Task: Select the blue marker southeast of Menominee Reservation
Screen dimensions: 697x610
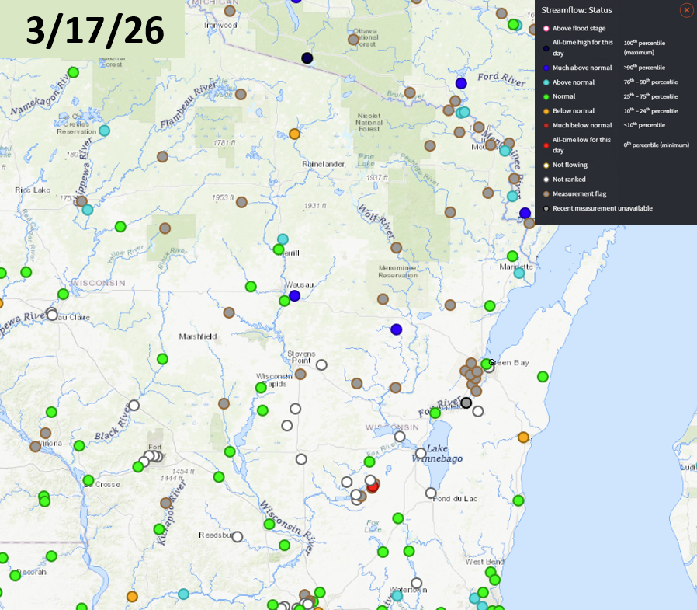Action: tap(397, 329)
